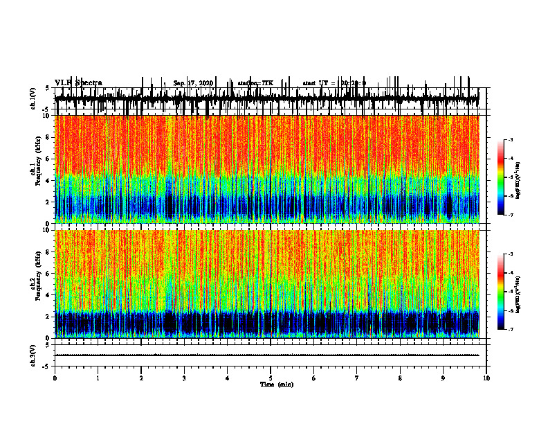
Task: Click the log(PSD) label beside ch.1 colorbar
Action: click(519, 180)
